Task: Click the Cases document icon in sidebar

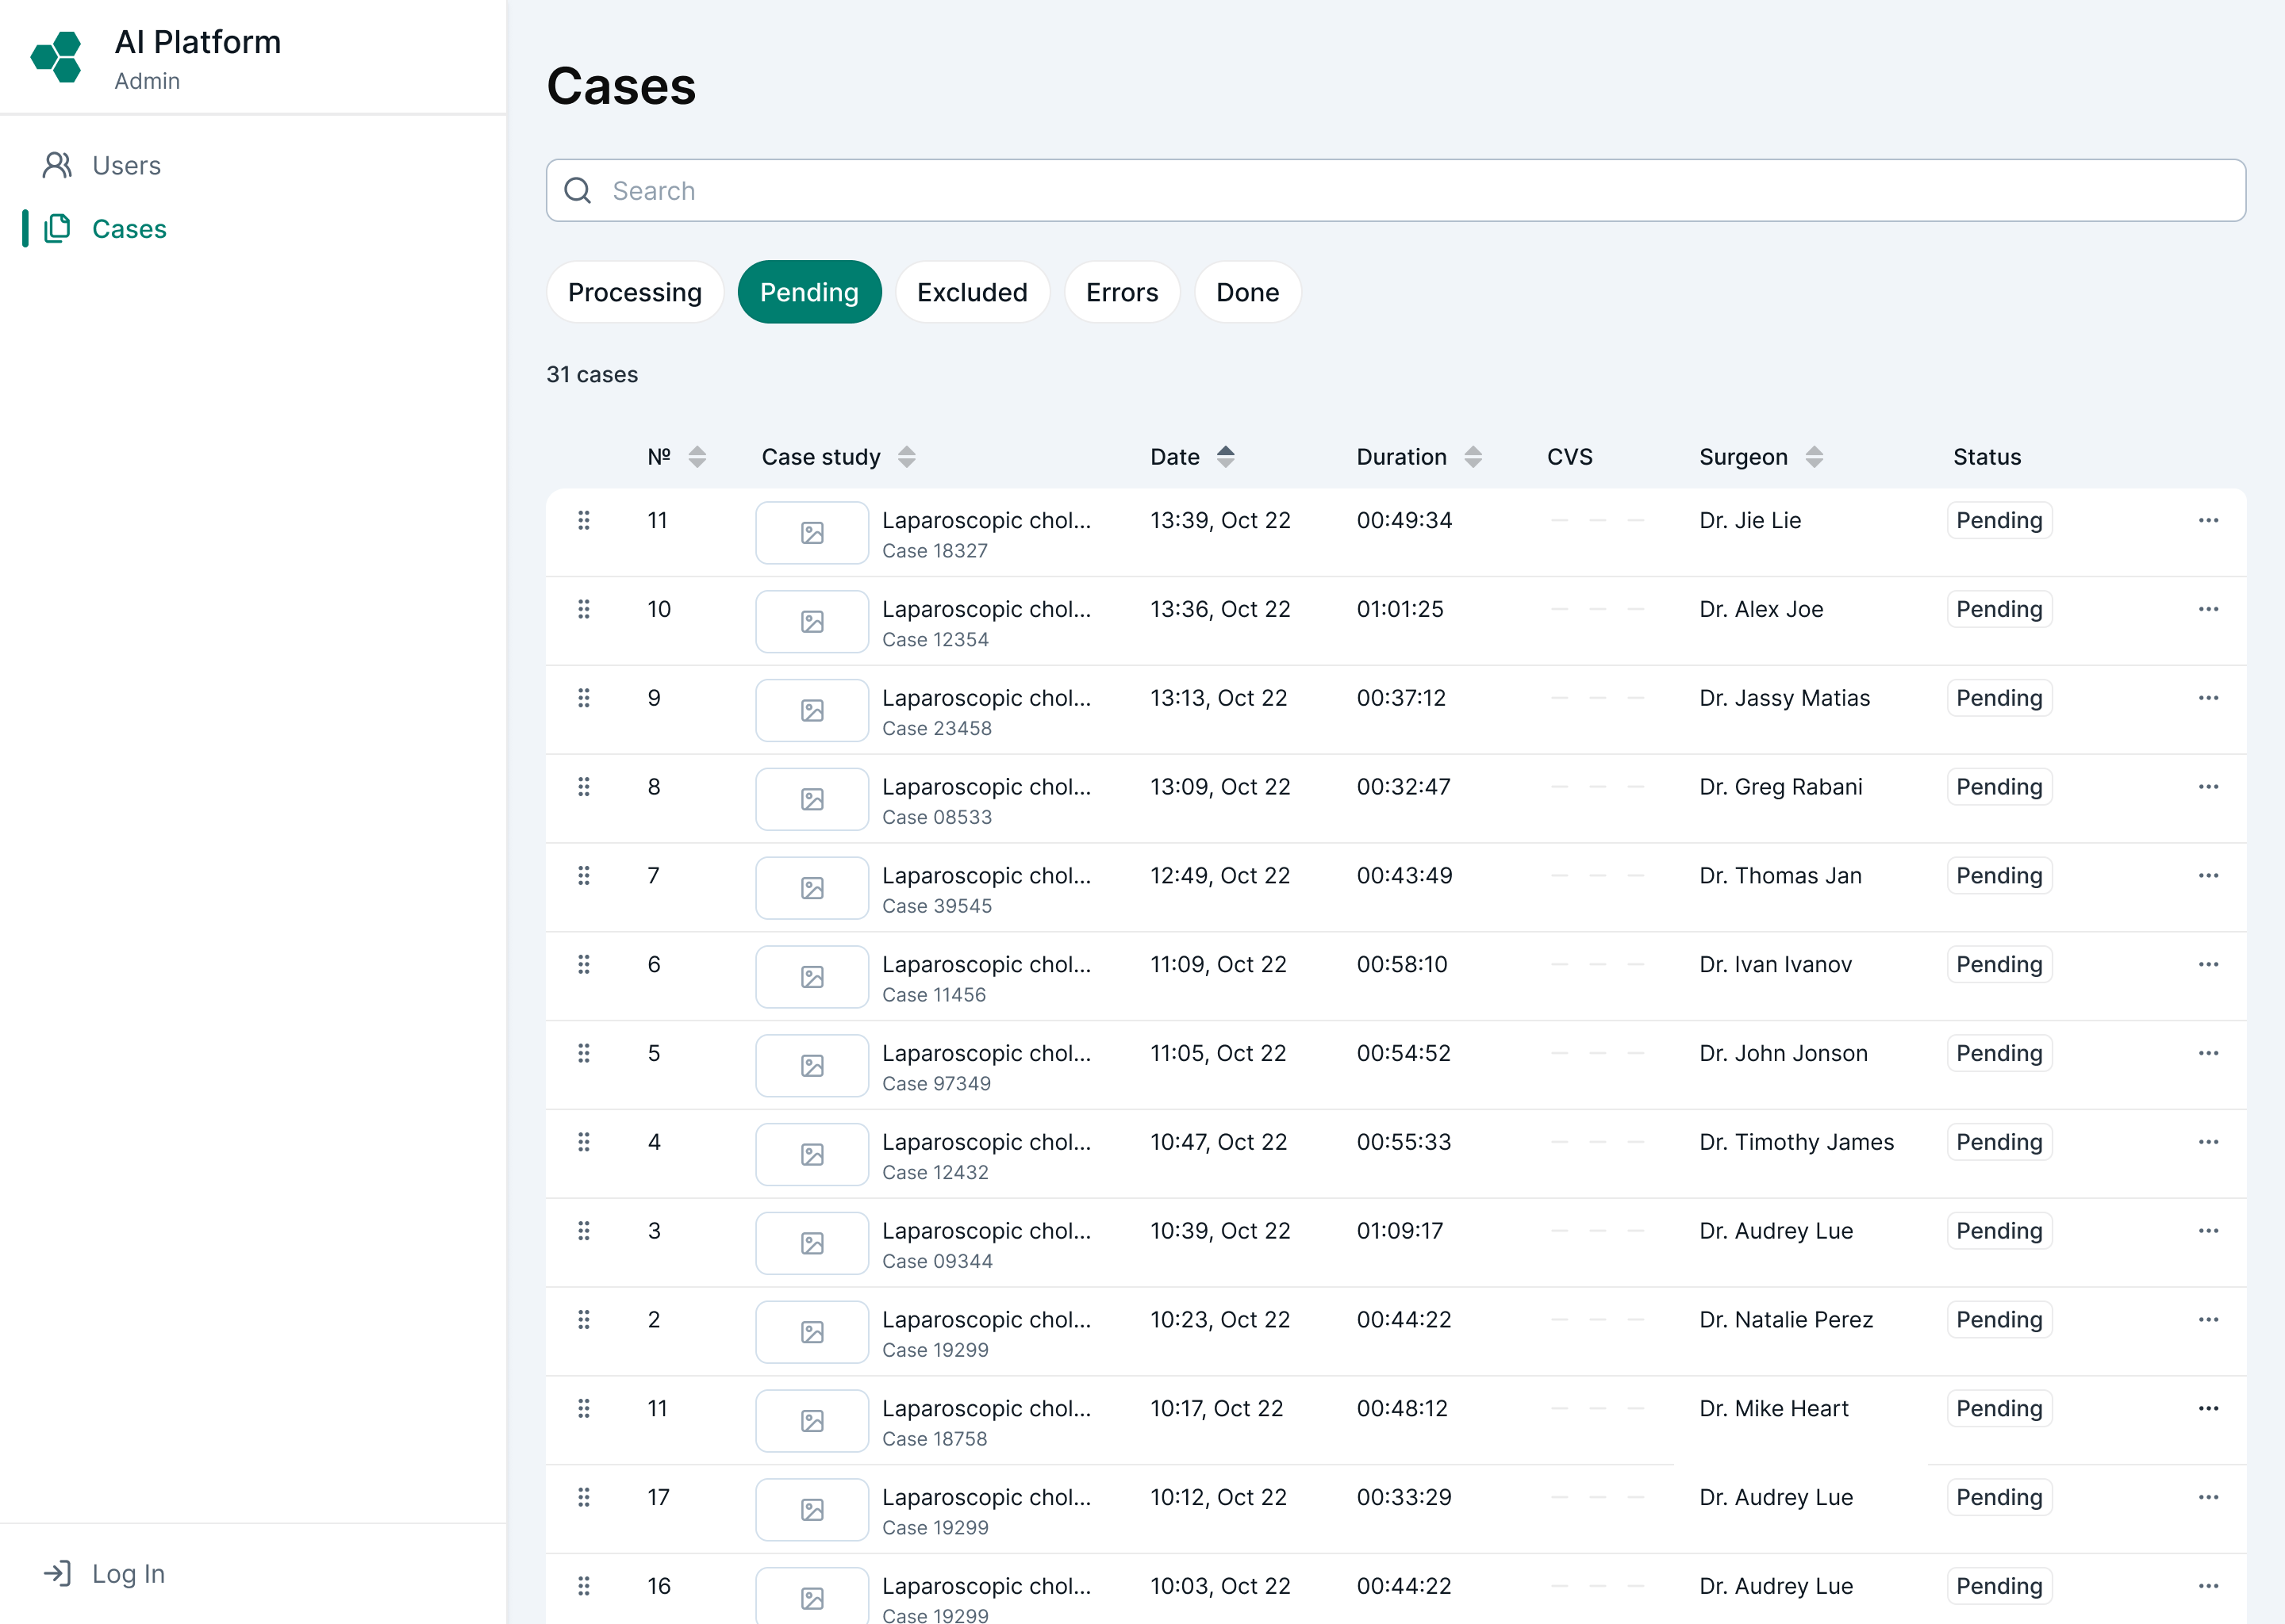Action: click(57, 228)
